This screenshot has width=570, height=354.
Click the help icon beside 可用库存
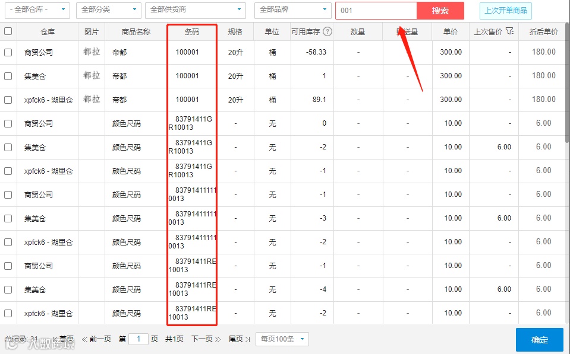click(x=327, y=31)
